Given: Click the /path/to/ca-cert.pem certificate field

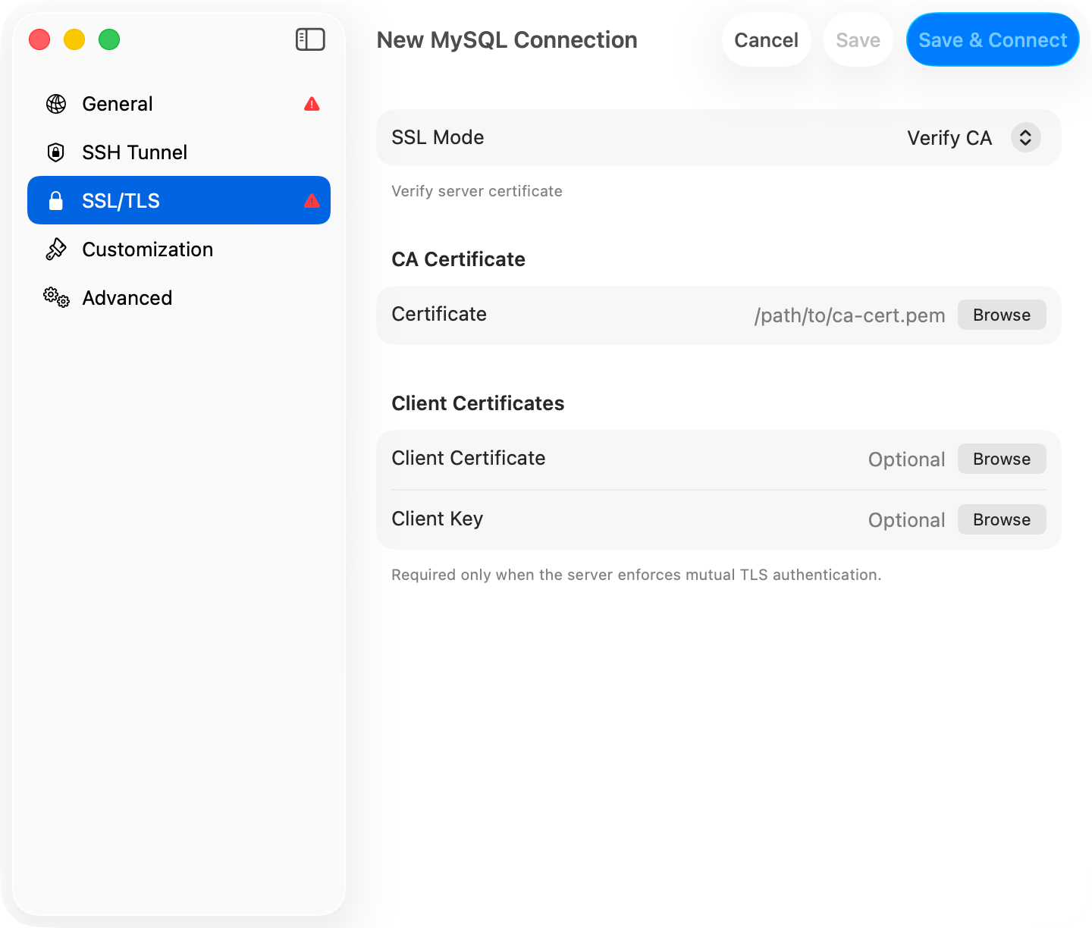Looking at the screenshot, I should tap(849, 315).
